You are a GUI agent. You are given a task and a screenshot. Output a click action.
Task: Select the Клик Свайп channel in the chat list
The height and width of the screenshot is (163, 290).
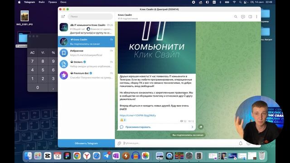click(x=86, y=42)
